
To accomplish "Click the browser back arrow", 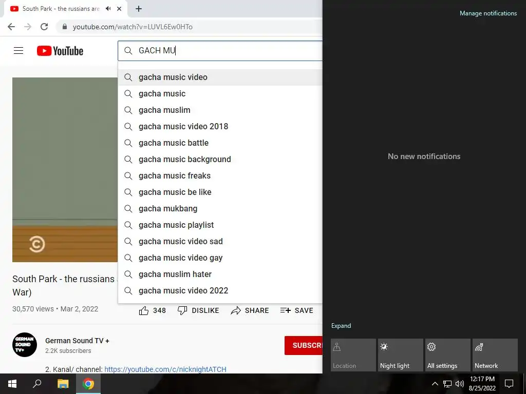I will (x=11, y=27).
